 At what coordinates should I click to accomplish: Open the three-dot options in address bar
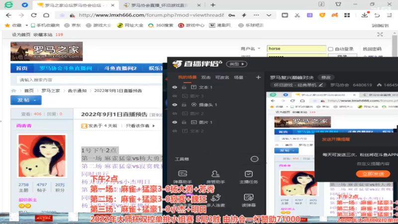coord(256,15)
